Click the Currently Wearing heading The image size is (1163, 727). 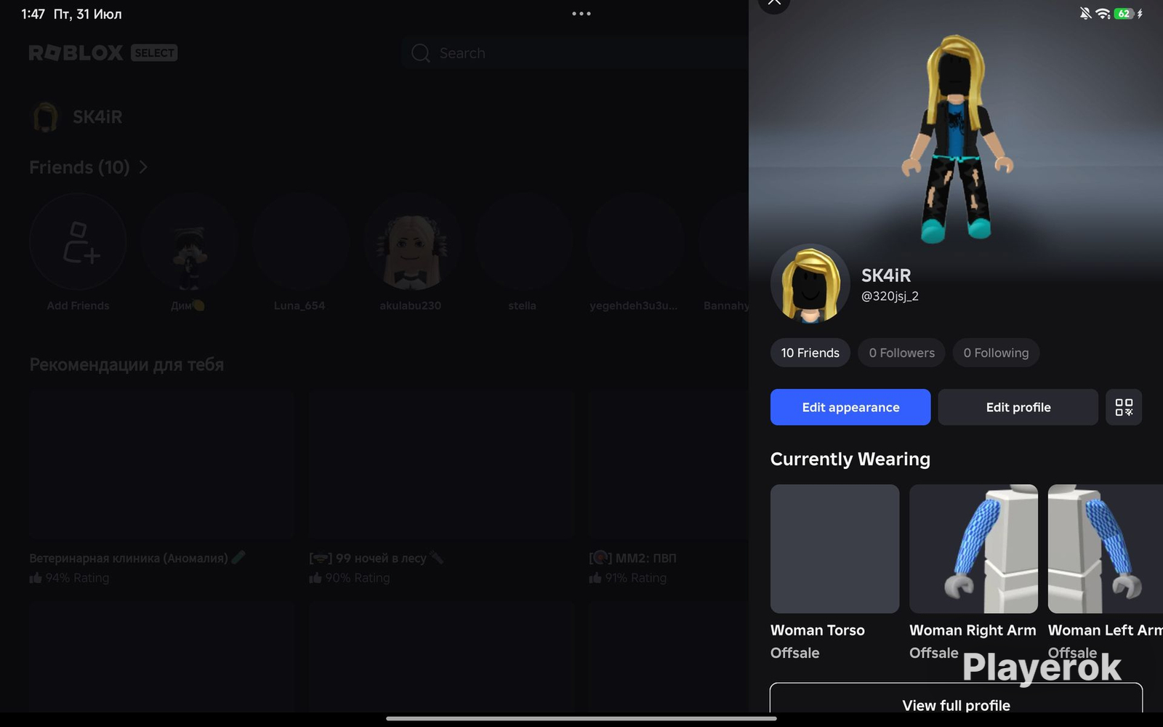850,459
